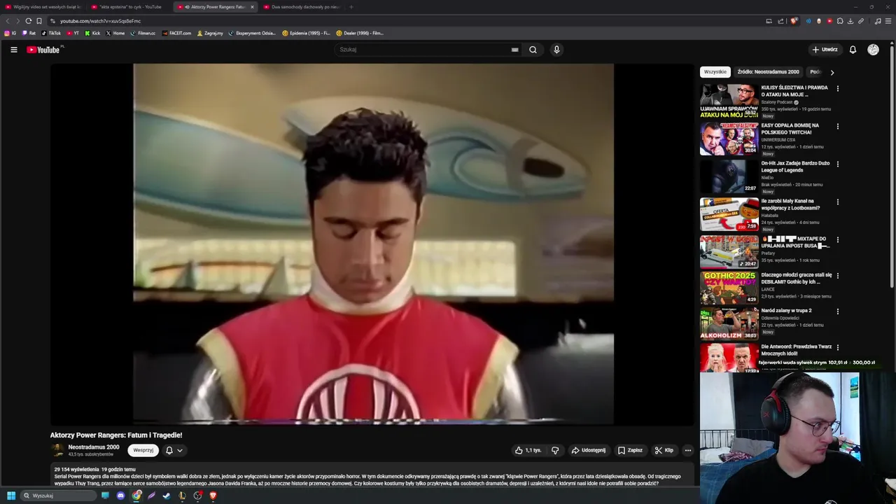
Task: Open Discord from the taskbar
Action: click(x=120, y=496)
